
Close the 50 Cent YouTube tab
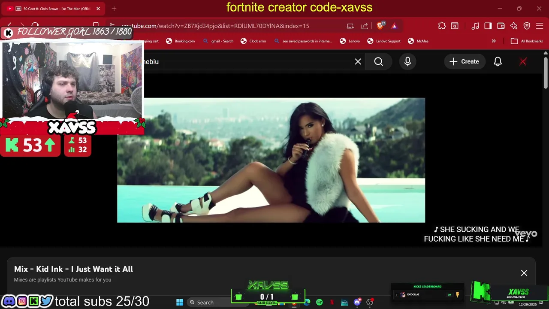coord(98,9)
